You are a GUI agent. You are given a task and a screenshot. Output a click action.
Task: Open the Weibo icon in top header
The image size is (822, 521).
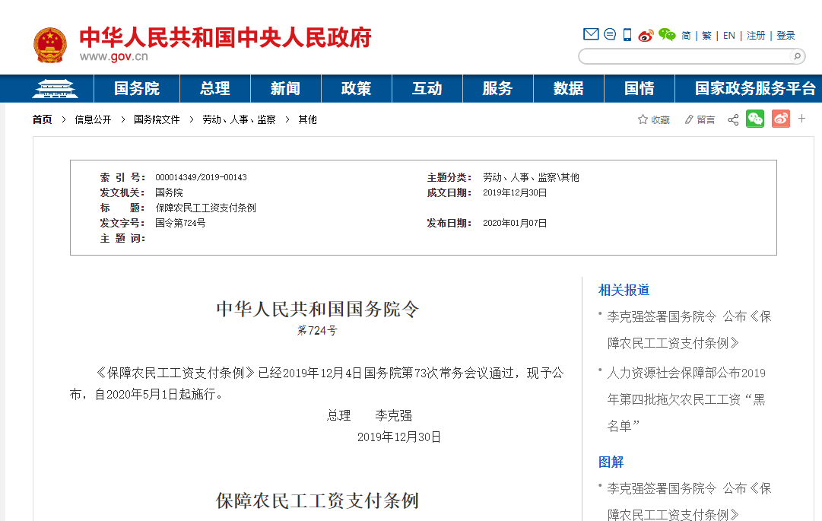(646, 35)
